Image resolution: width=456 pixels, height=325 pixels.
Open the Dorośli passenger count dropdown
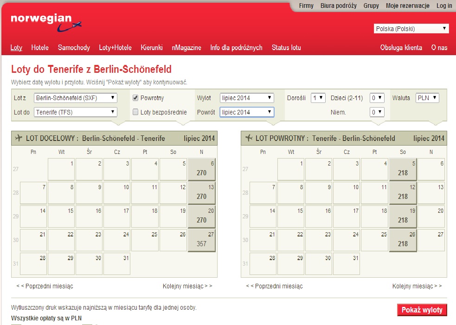pyautogui.click(x=318, y=98)
